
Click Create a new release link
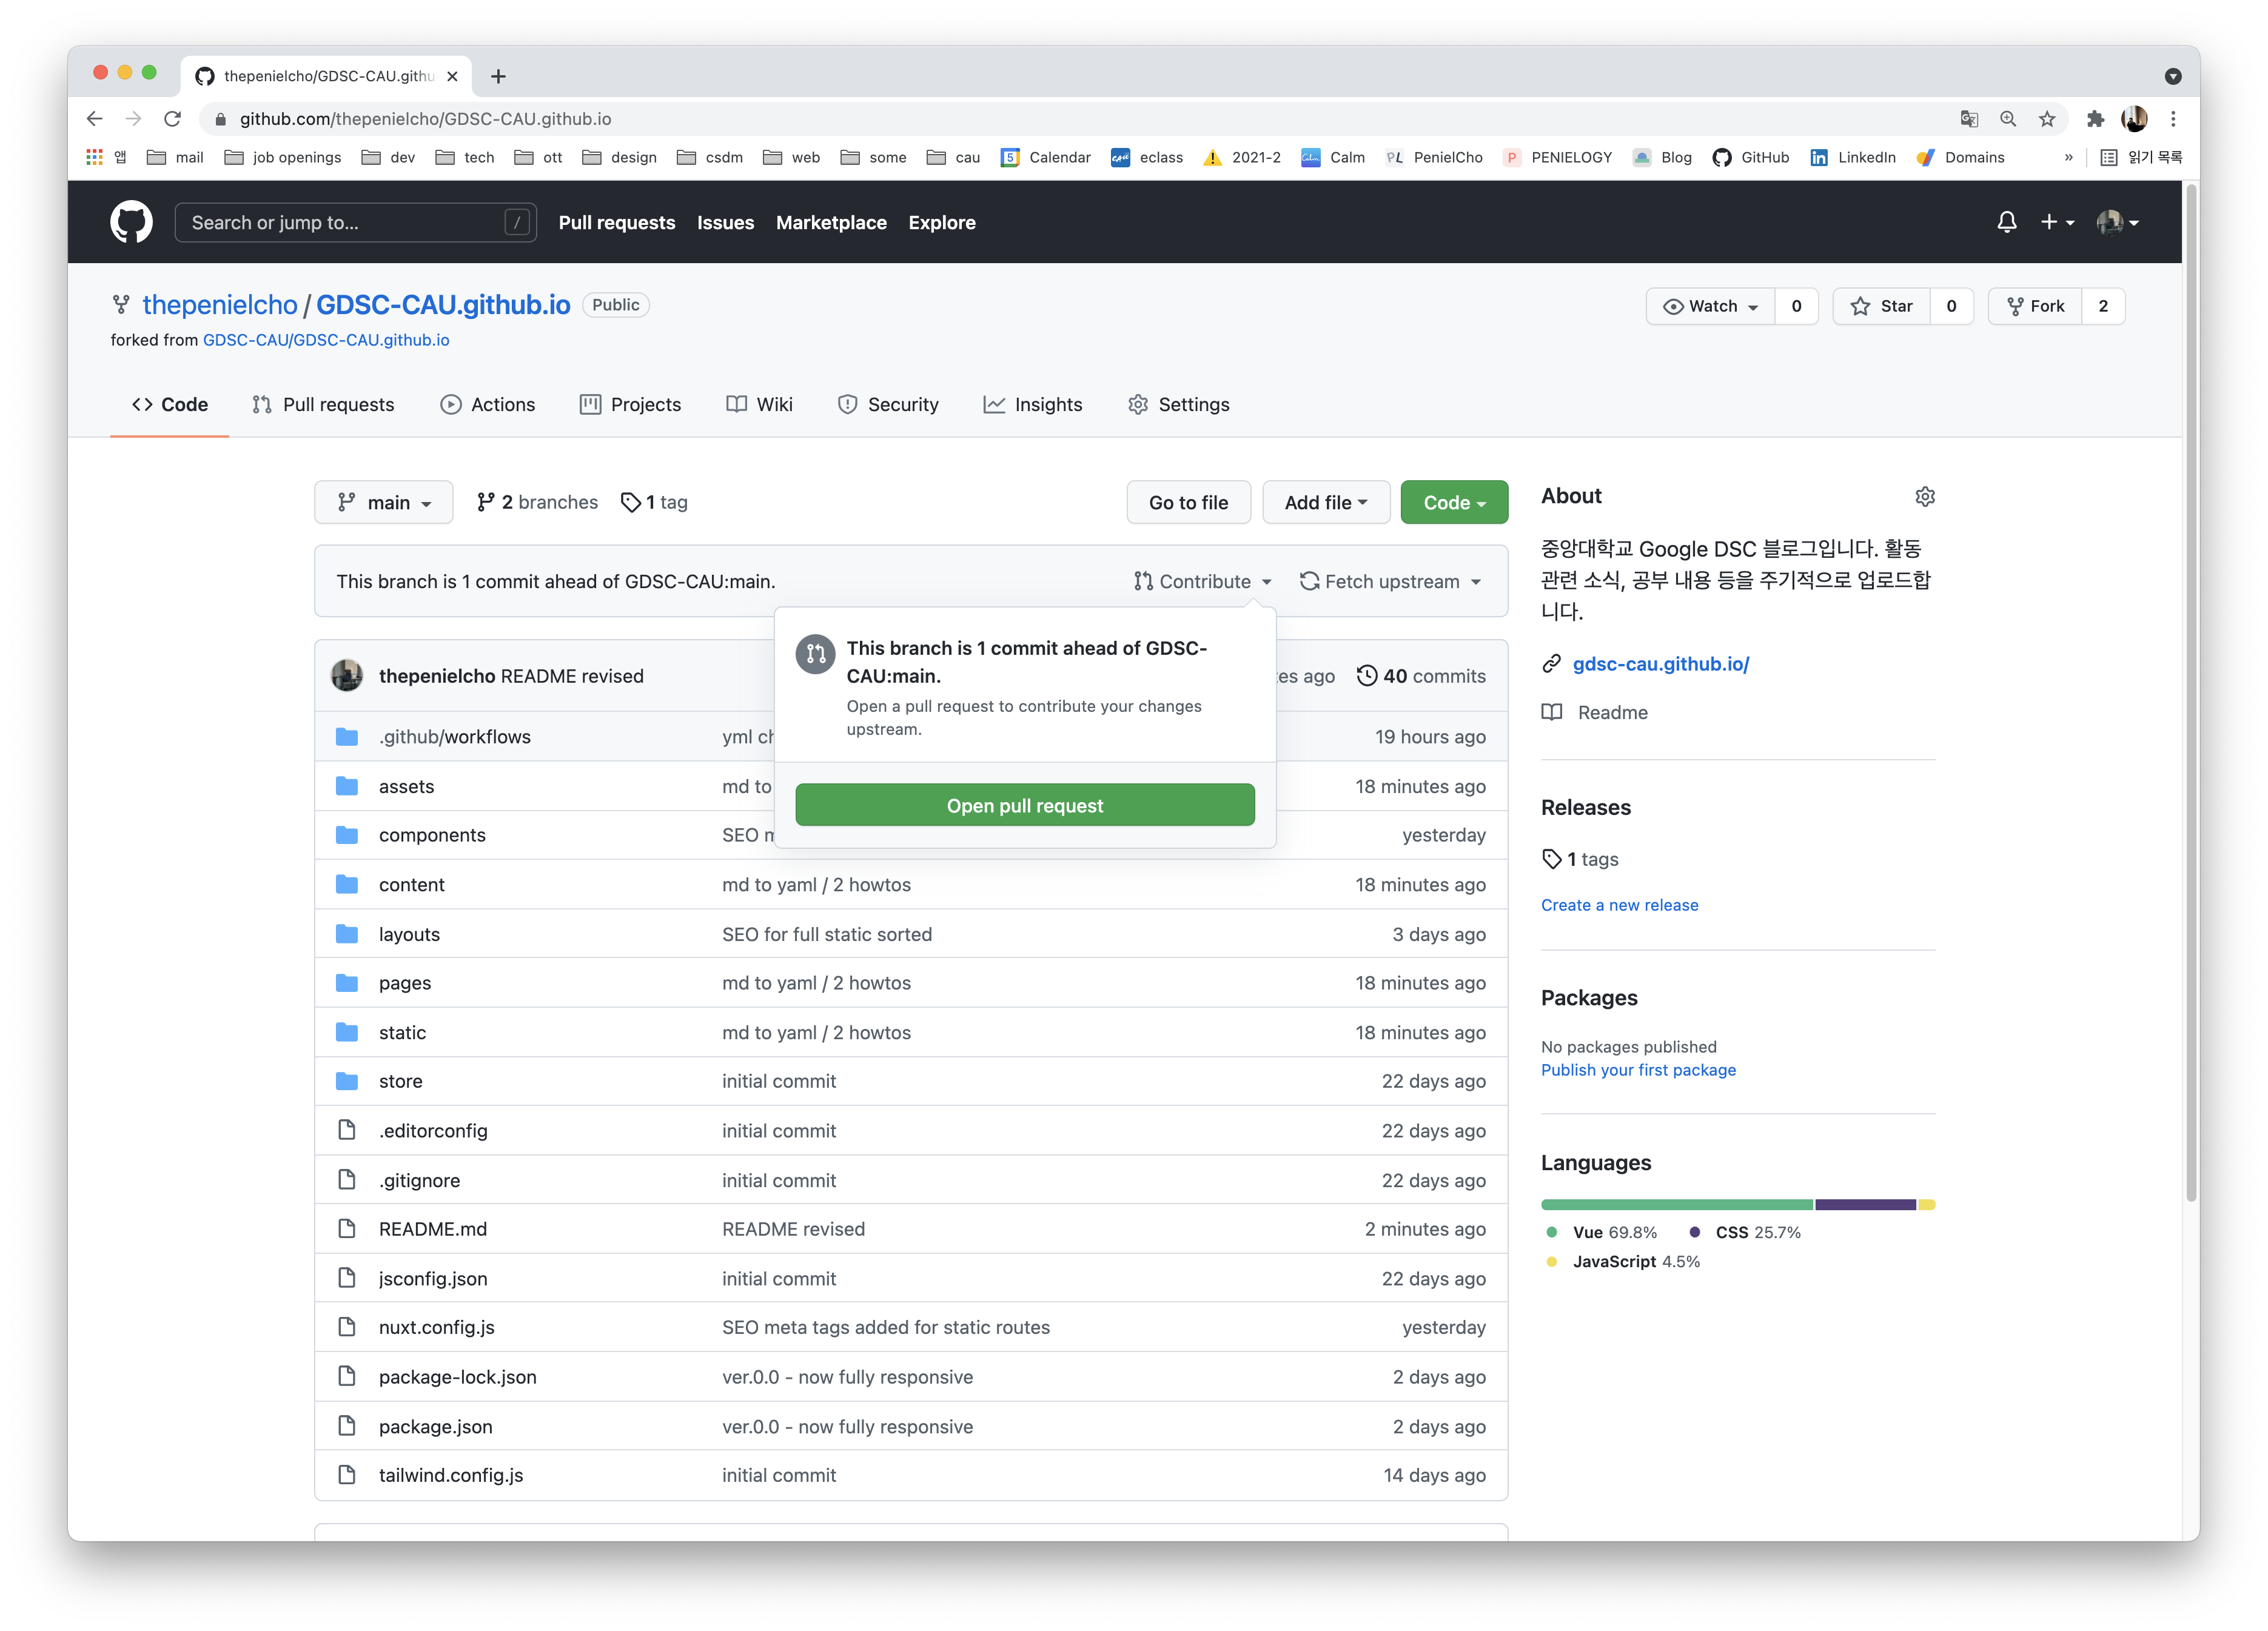pyautogui.click(x=1619, y=905)
